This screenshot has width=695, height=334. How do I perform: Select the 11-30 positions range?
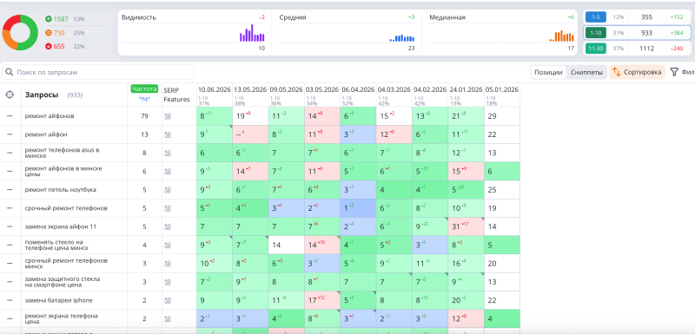596,49
